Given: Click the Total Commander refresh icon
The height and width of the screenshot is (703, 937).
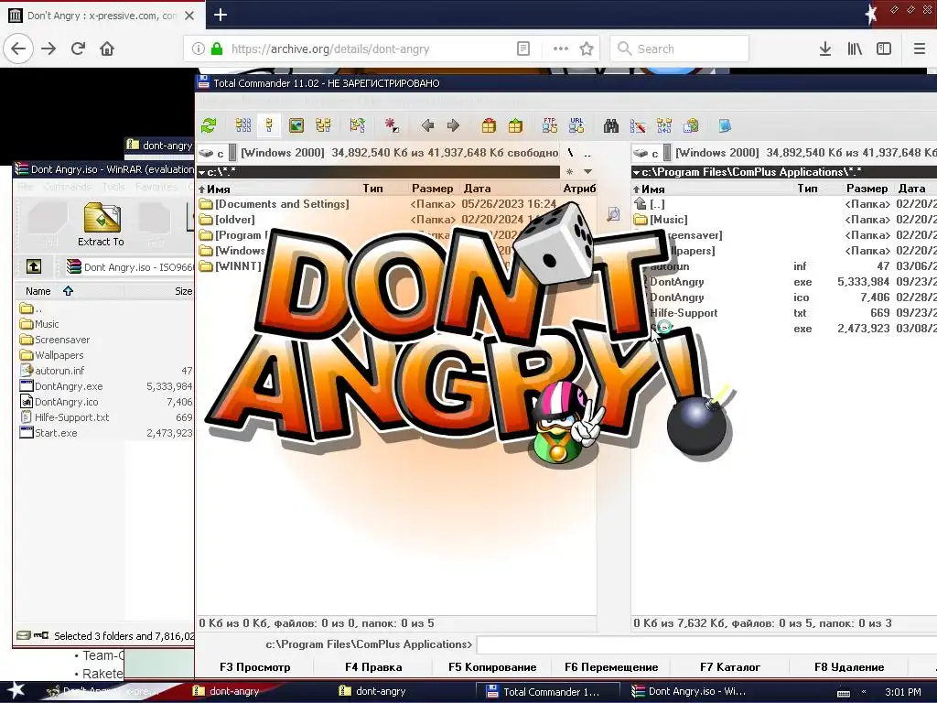Looking at the screenshot, I should click(x=209, y=125).
